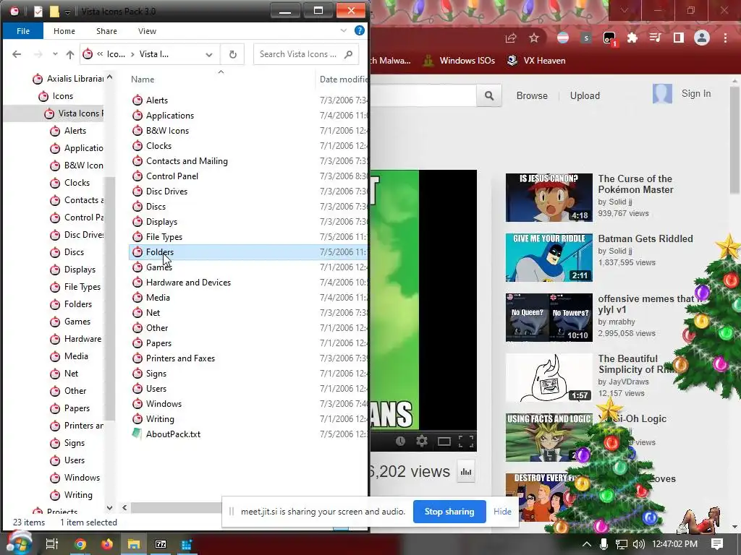Viewport: 741px width, 555px height.
Task: Click Sign In on the video site
Action: pyautogui.click(x=695, y=94)
